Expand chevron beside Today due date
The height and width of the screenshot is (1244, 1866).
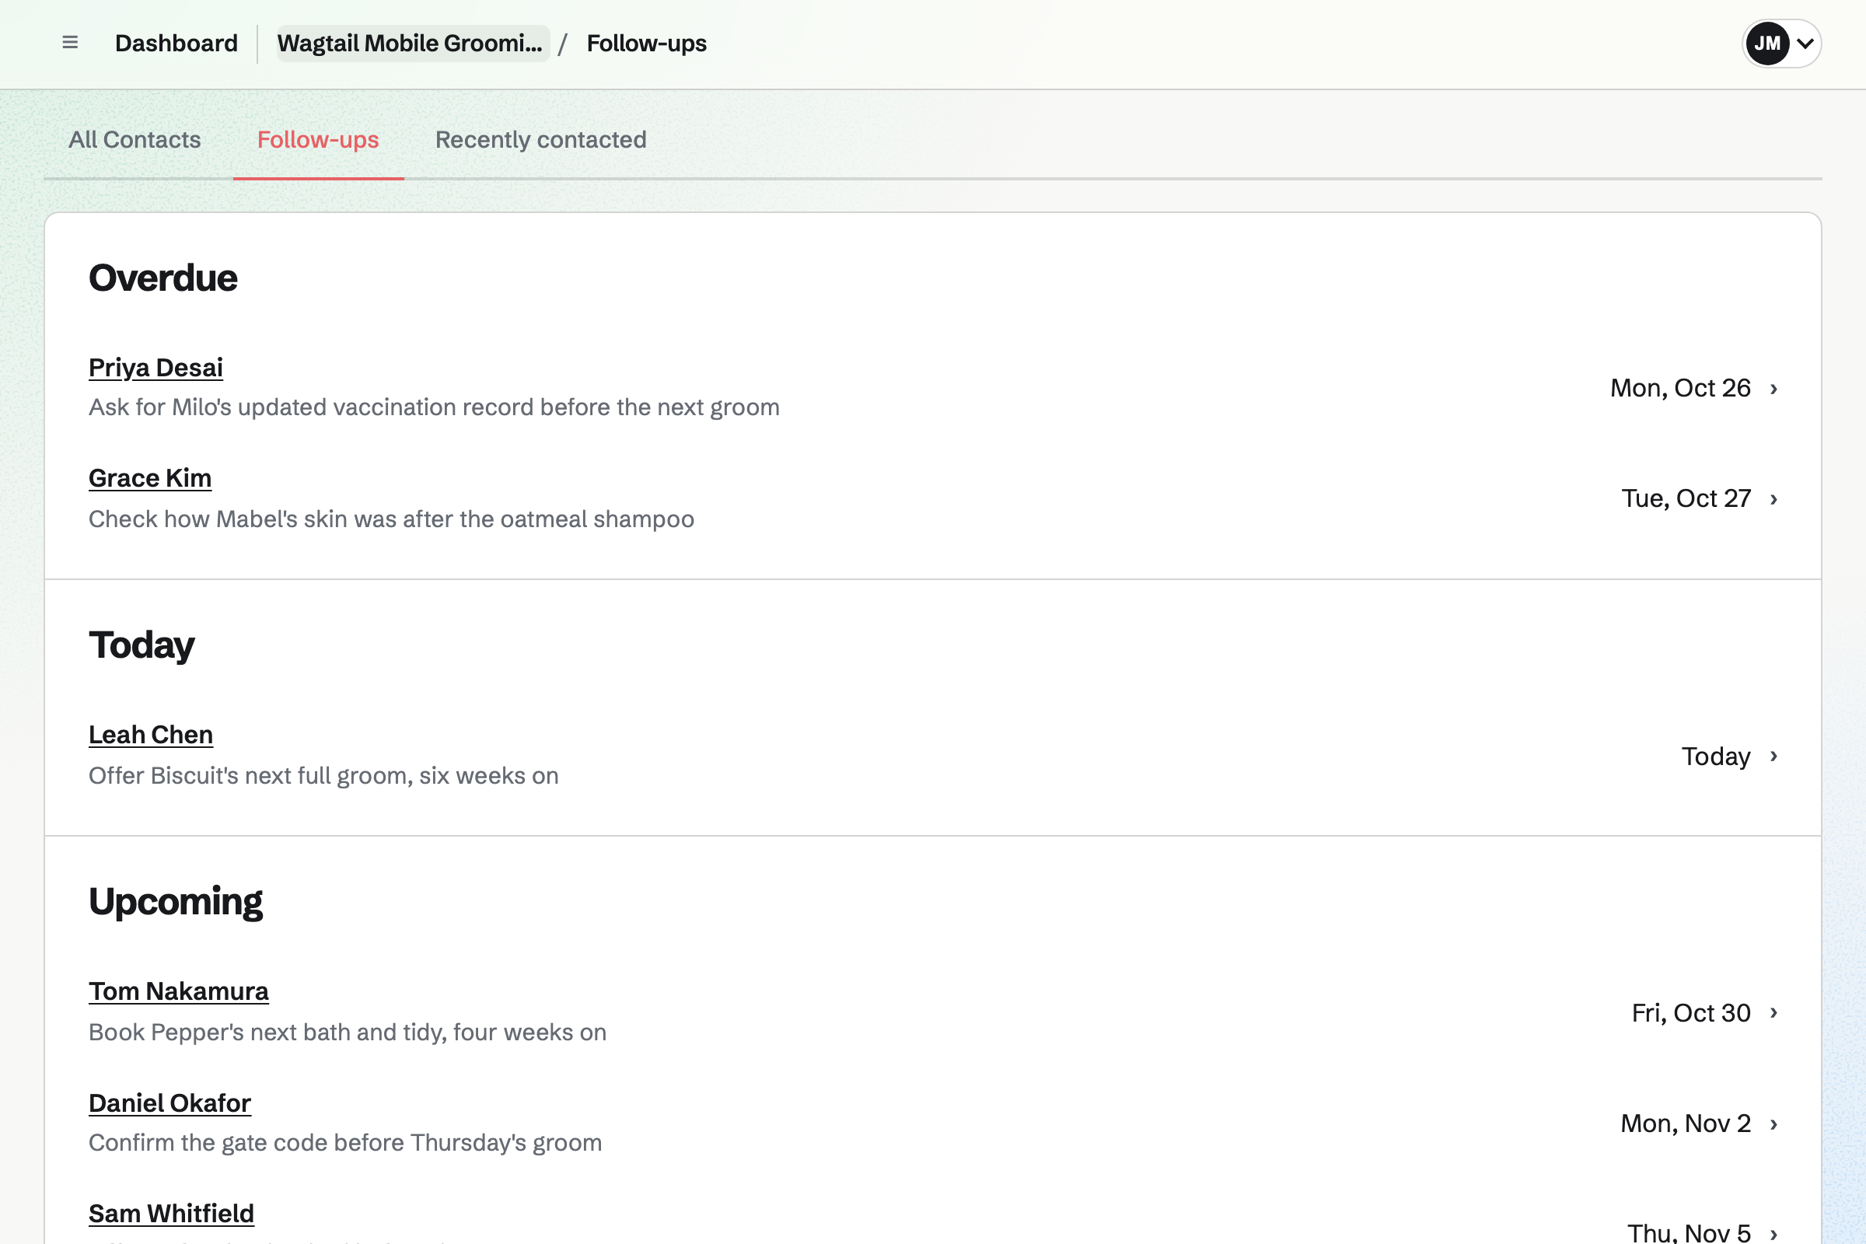[1773, 756]
